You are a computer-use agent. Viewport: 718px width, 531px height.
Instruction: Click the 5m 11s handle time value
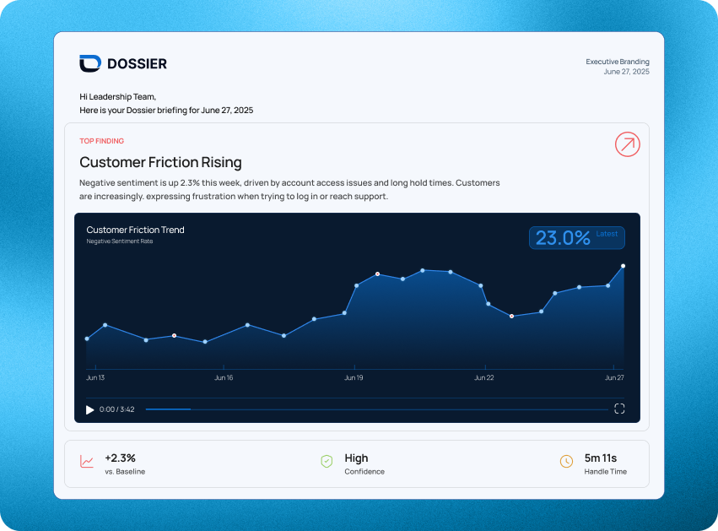(x=601, y=458)
